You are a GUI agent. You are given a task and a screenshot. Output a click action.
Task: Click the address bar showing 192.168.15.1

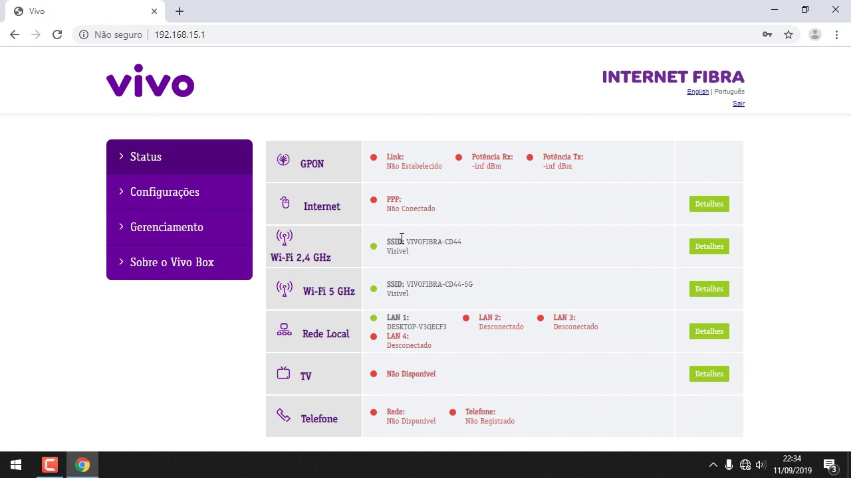(399, 35)
